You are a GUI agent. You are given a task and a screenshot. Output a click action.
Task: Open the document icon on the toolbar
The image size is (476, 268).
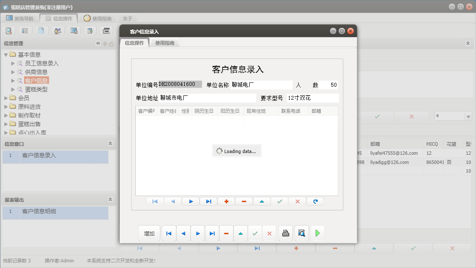[x=41, y=30]
